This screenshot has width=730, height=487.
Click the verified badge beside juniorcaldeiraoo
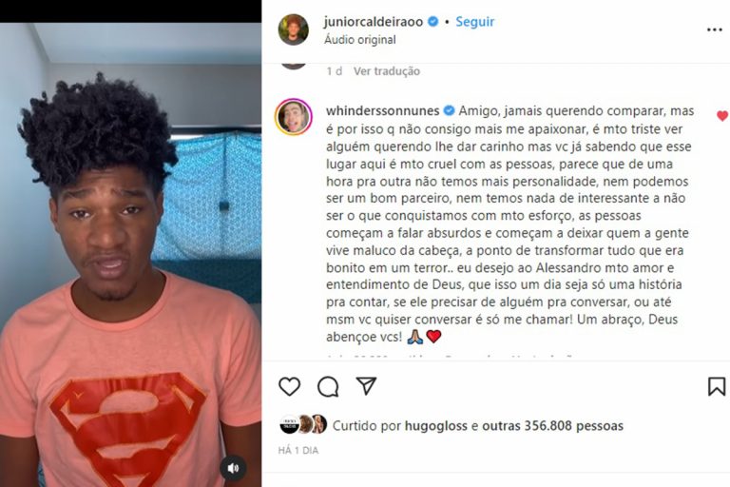(x=433, y=22)
